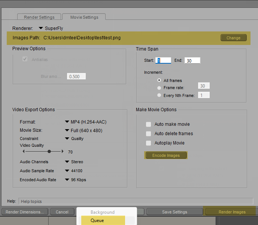258x225 pixels.
Task: Select the Every Nth Frame option
Action: click(160, 95)
